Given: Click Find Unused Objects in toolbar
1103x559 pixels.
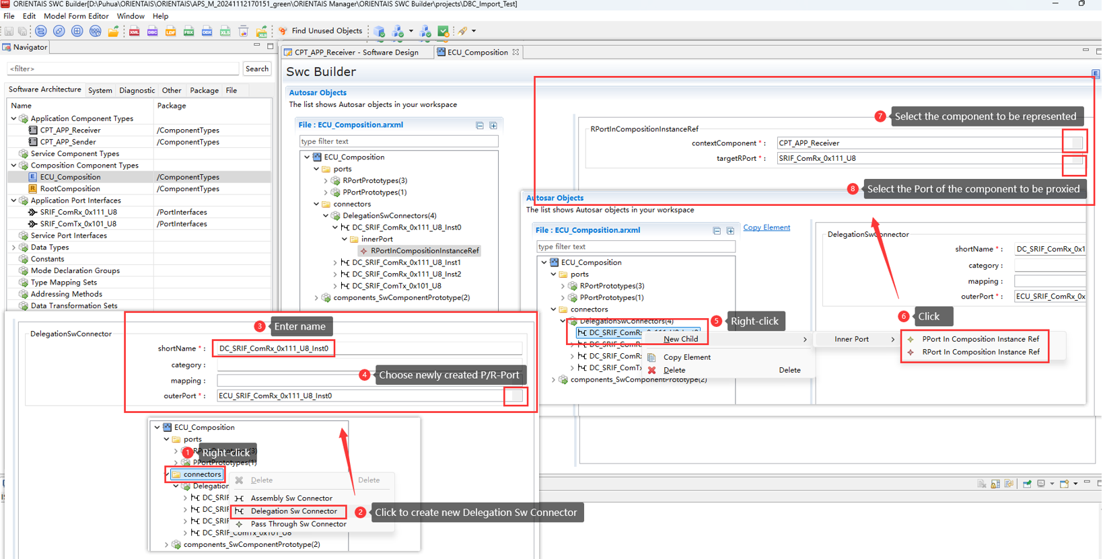Looking at the screenshot, I should [x=320, y=31].
